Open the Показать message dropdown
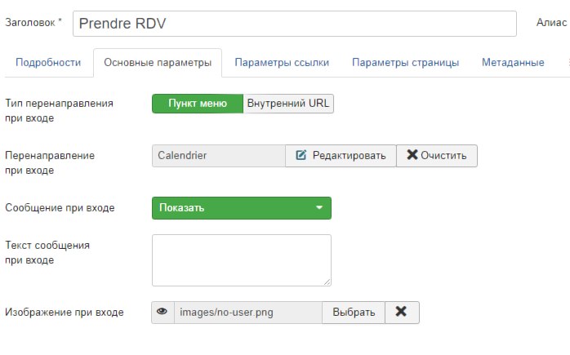 click(x=241, y=207)
